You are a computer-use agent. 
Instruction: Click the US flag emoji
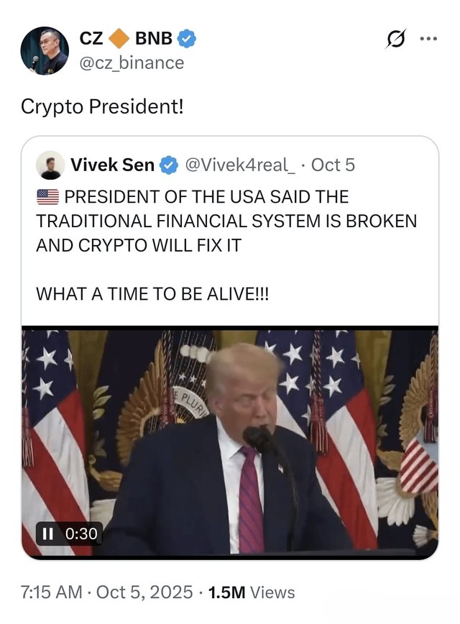(47, 197)
